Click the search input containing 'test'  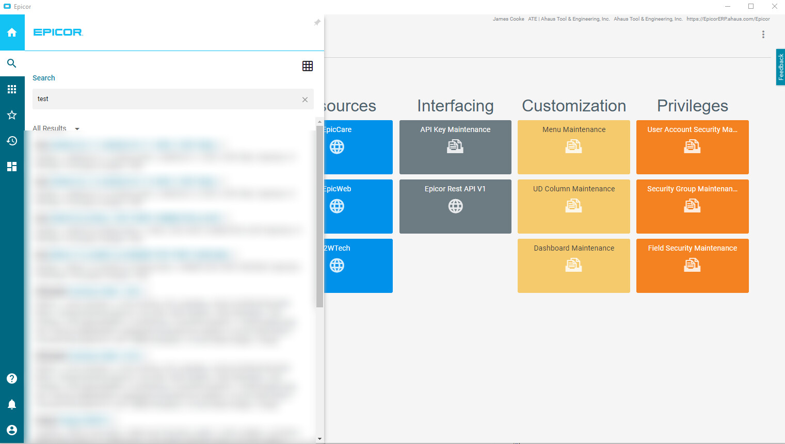point(165,99)
